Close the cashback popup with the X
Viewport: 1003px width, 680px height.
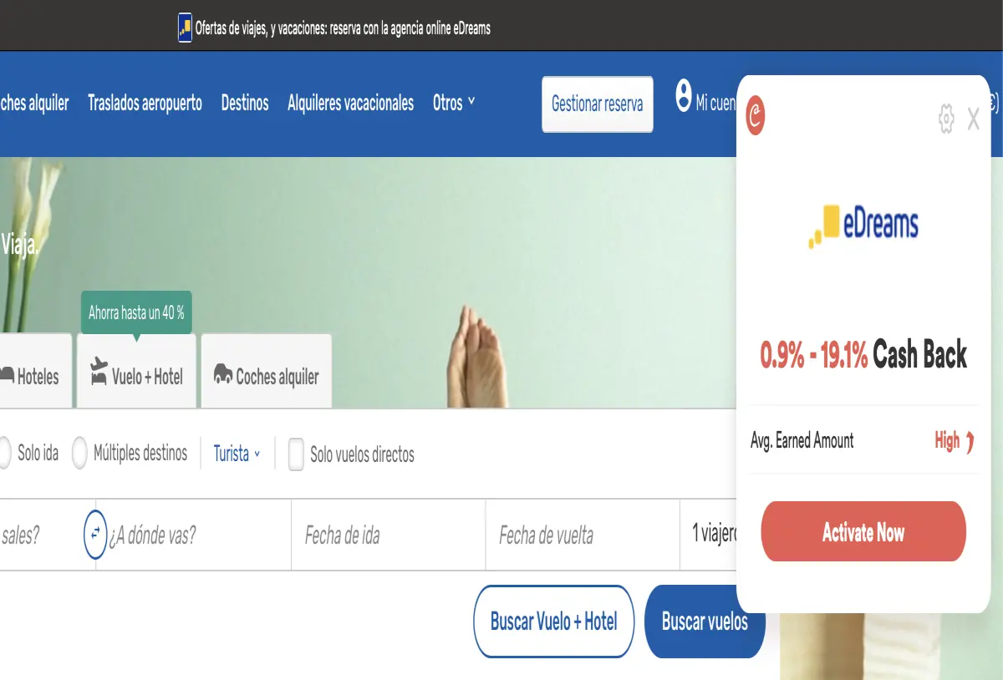974,119
